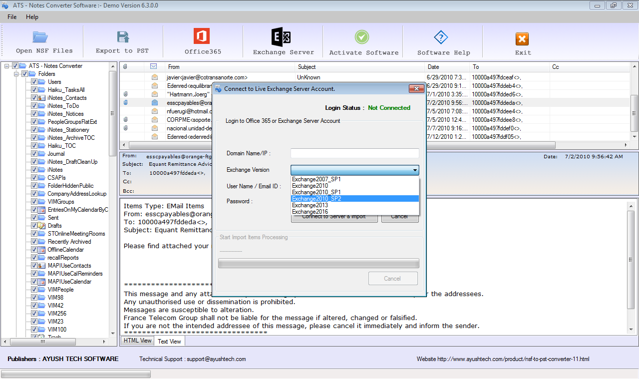Click the Export to PST icon
The width and height of the screenshot is (639, 379).
point(123,37)
